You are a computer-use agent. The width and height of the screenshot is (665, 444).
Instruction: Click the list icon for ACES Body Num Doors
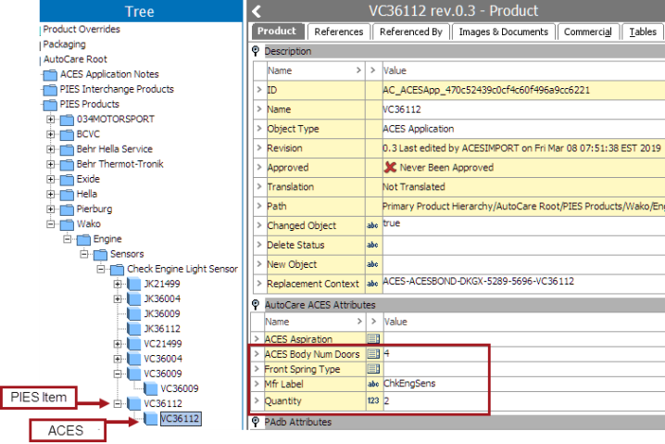click(373, 353)
